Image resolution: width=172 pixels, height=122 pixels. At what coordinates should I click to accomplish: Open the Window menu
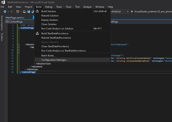[100, 7]
